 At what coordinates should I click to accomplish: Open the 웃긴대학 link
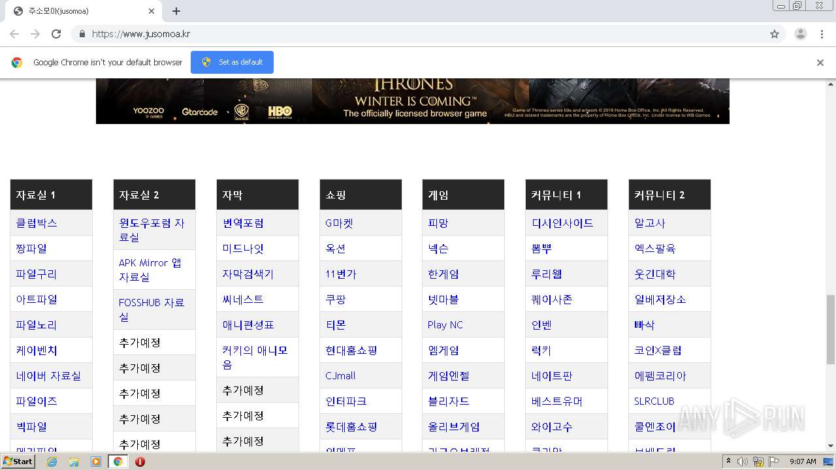655,274
